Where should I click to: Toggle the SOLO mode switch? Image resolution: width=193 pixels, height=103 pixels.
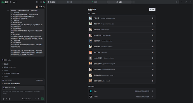(4, 2)
